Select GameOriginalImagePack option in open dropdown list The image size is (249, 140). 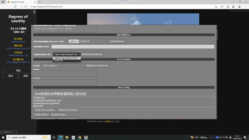point(67,58)
